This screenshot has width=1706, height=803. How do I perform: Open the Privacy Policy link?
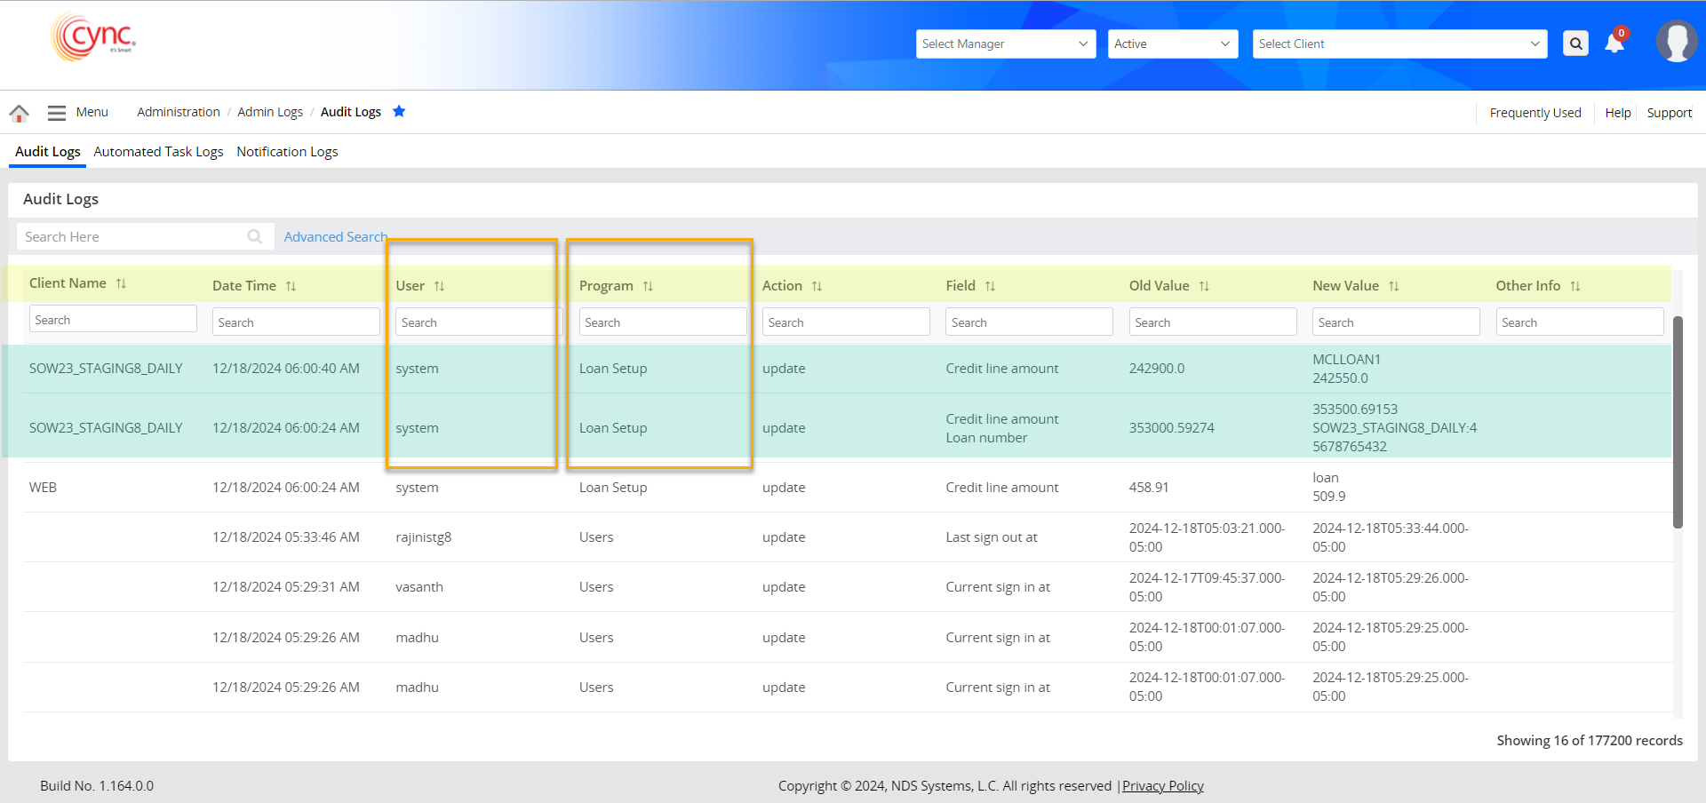(x=1162, y=786)
